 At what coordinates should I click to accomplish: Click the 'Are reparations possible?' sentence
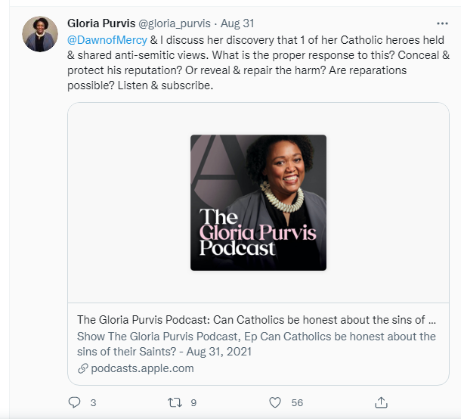tap(346, 70)
